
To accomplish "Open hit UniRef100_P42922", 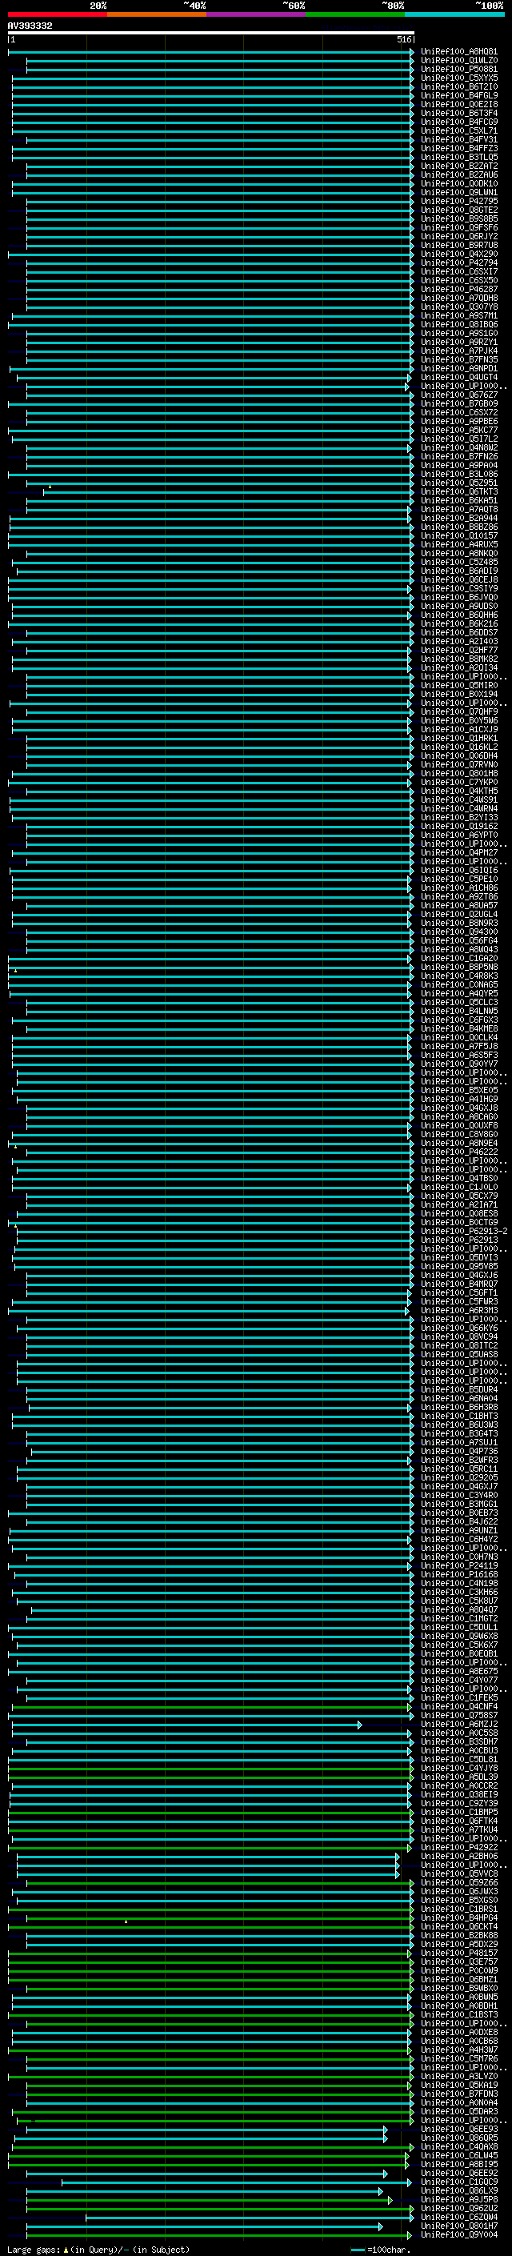I will point(458,1847).
